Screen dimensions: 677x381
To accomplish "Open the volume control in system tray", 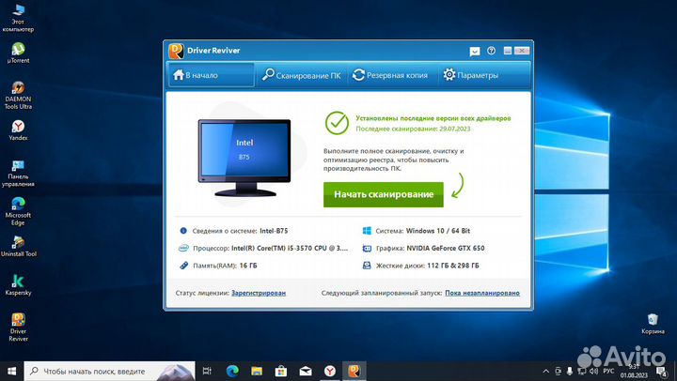I will [594, 371].
